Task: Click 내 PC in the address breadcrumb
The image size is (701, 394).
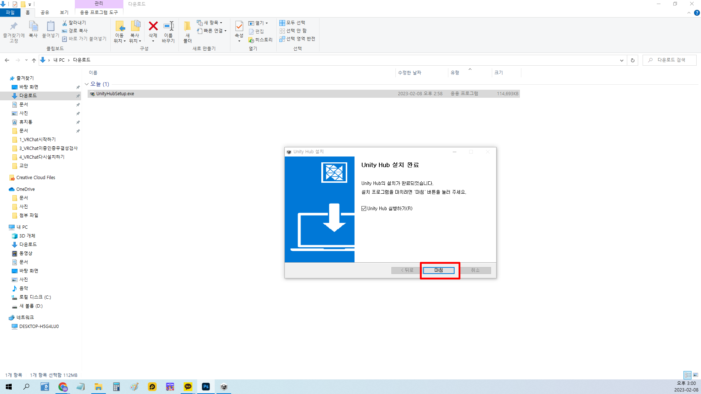Action: [59, 60]
